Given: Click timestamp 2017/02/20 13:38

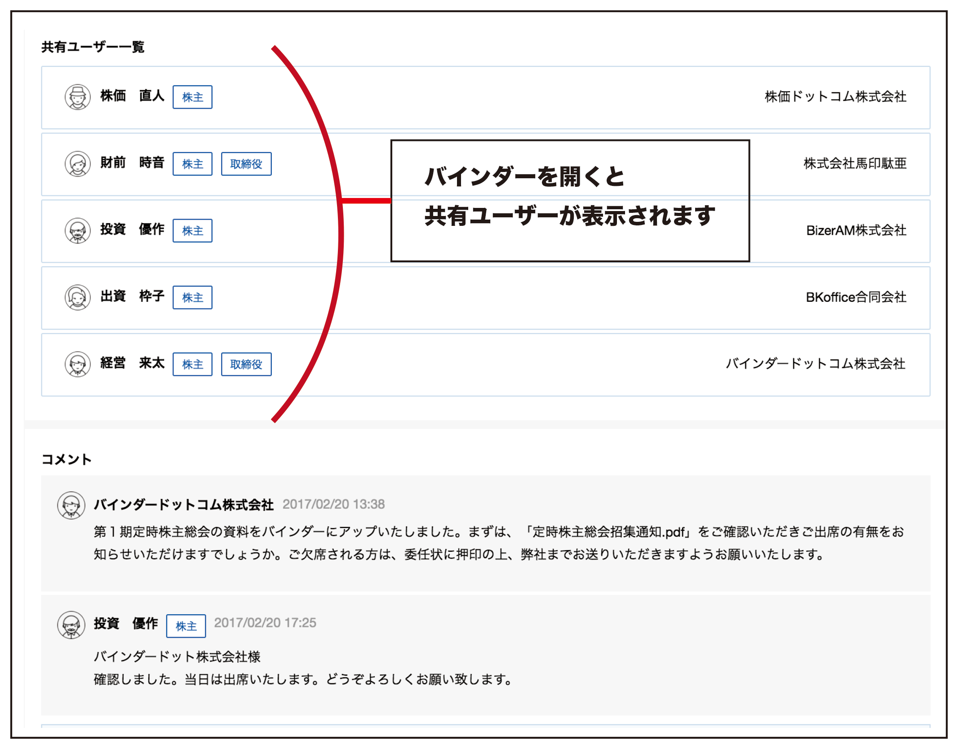Looking at the screenshot, I should point(334,504).
